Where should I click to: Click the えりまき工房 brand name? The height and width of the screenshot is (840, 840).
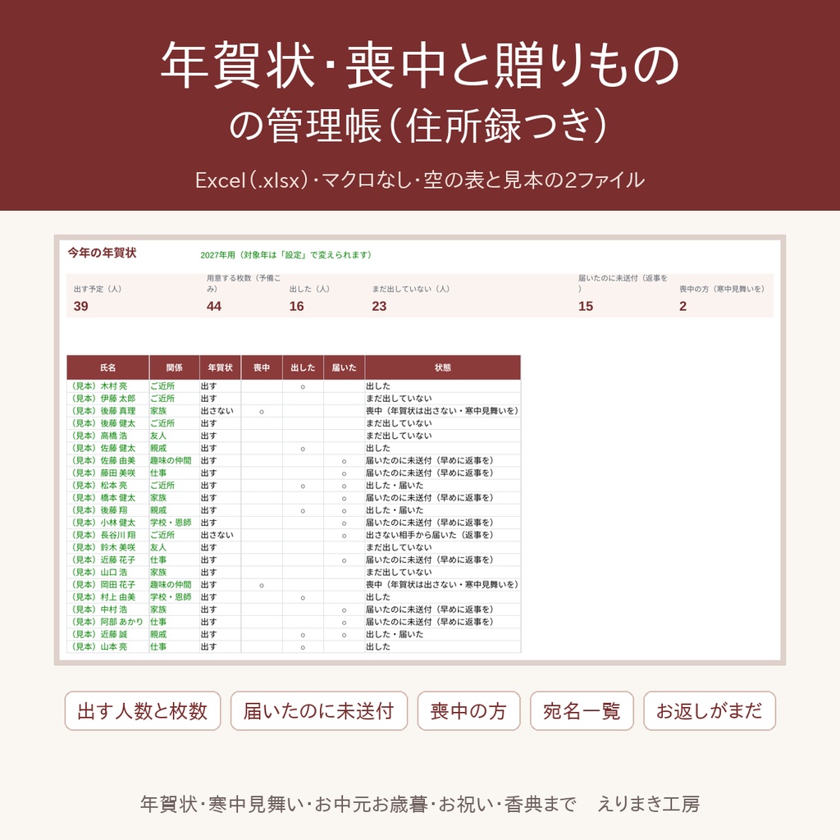pyautogui.click(x=649, y=804)
